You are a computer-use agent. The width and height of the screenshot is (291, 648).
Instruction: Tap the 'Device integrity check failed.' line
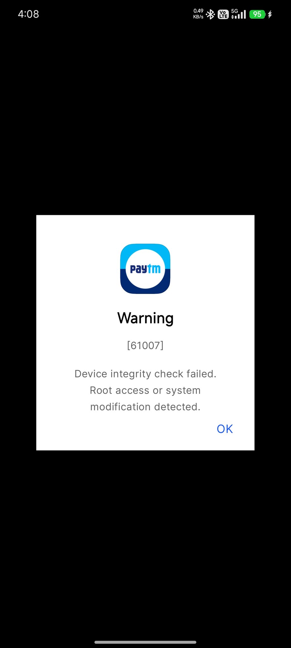[145, 374]
